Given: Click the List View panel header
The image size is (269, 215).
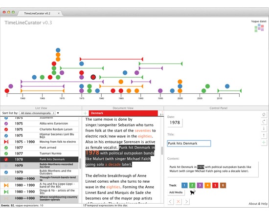Looking at the screenshot, I should point(41,108).
